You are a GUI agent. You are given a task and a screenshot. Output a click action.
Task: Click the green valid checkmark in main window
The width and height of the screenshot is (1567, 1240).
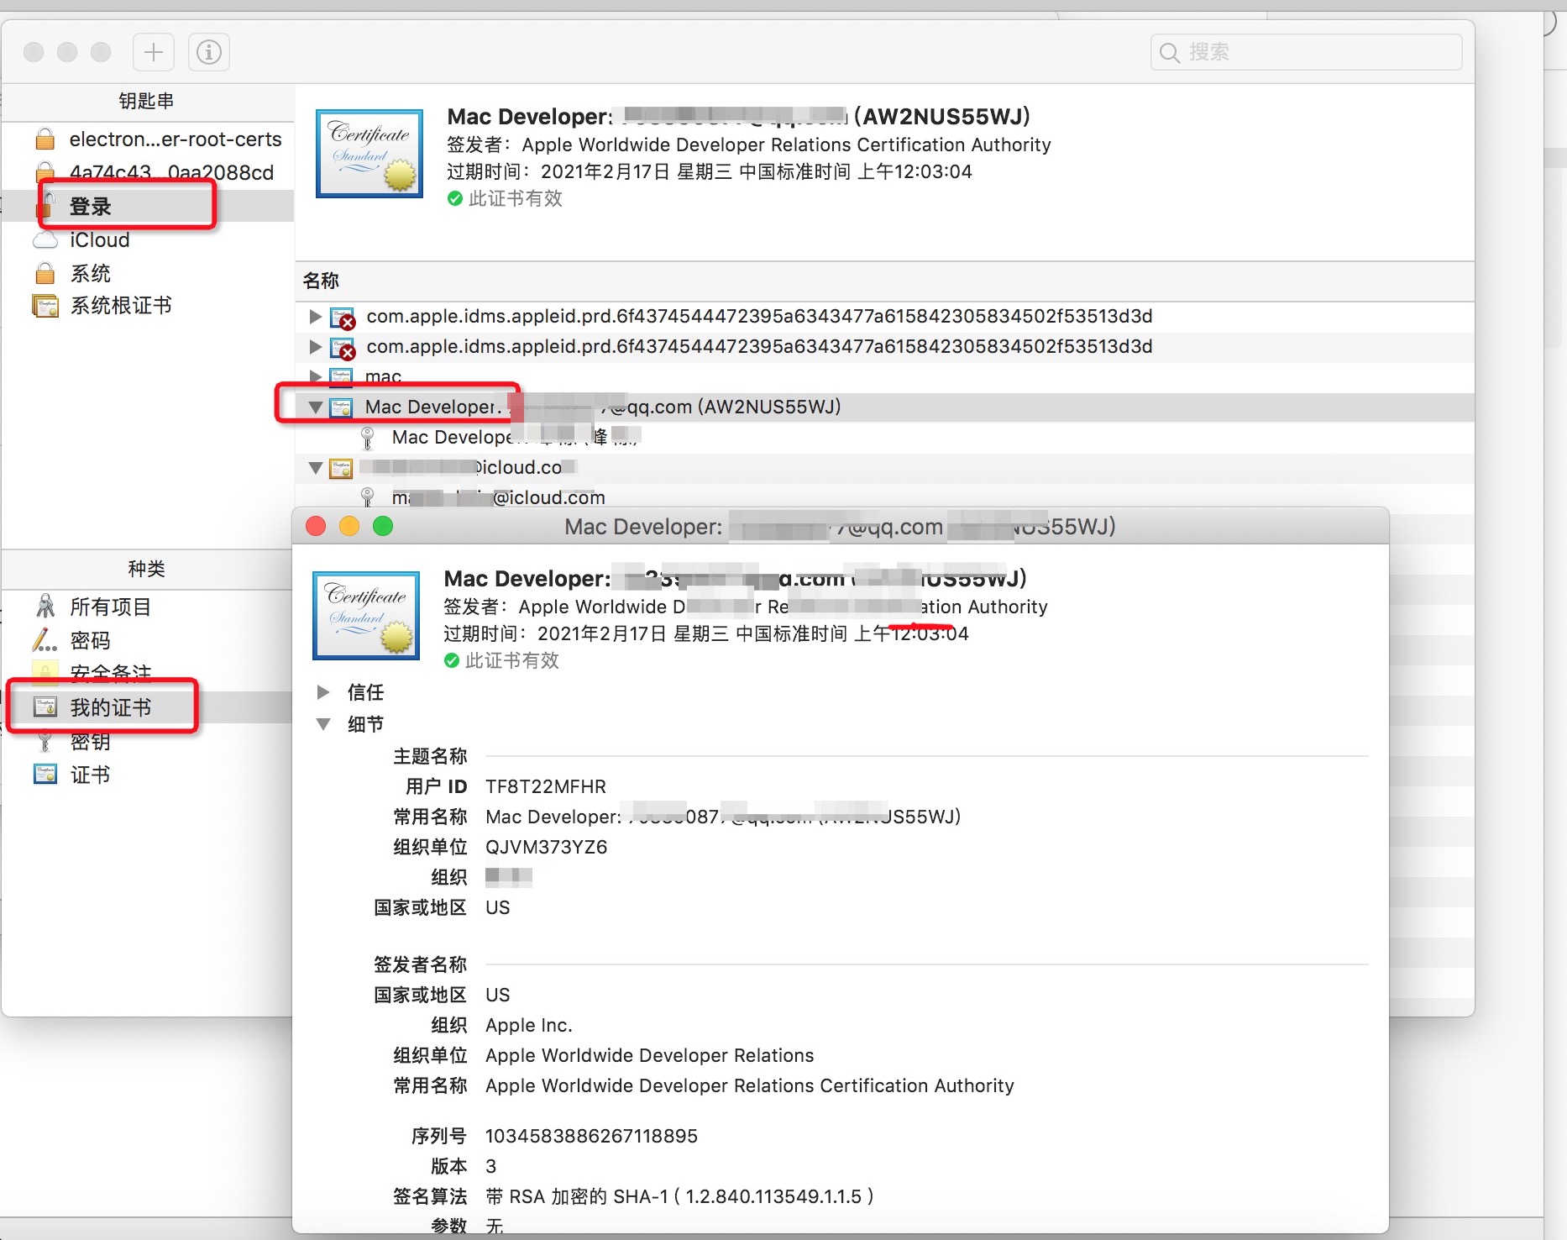(x=455, y=198)
